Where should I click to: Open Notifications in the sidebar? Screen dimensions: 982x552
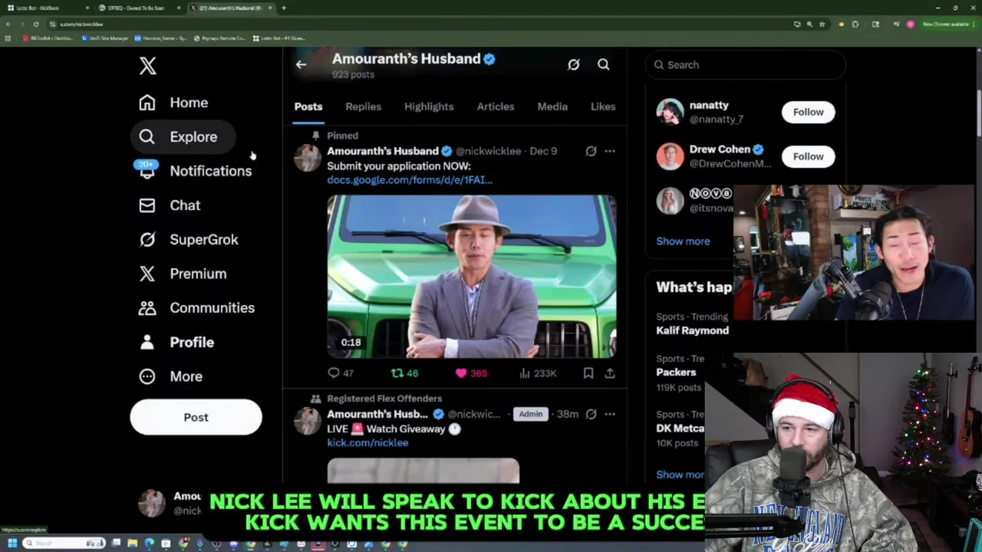195,171
